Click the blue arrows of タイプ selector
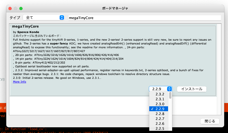This screenshot has height=133, width=228. tap(62, 18)
